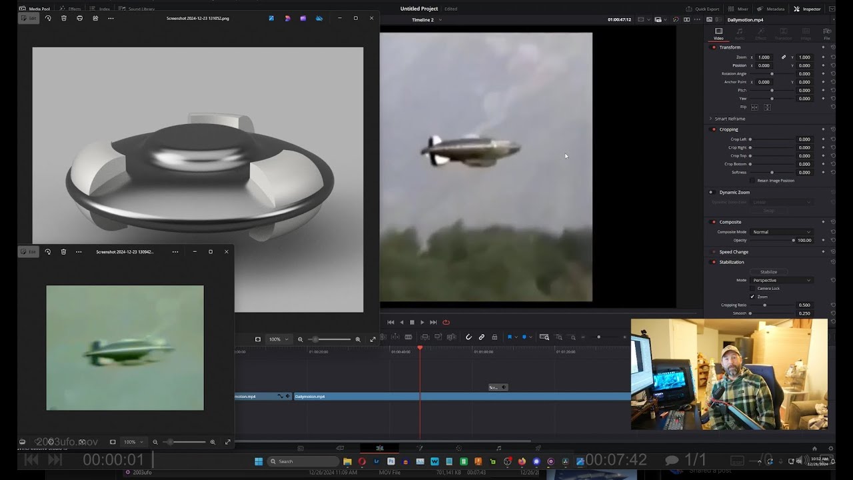The width and height of the screenshot is (853, 480).
Task: Rotate image in the large Photos window
Action: 48,18
